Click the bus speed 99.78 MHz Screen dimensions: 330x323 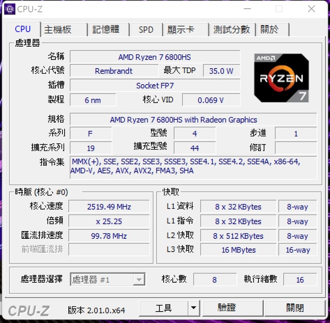pos(109,236)
